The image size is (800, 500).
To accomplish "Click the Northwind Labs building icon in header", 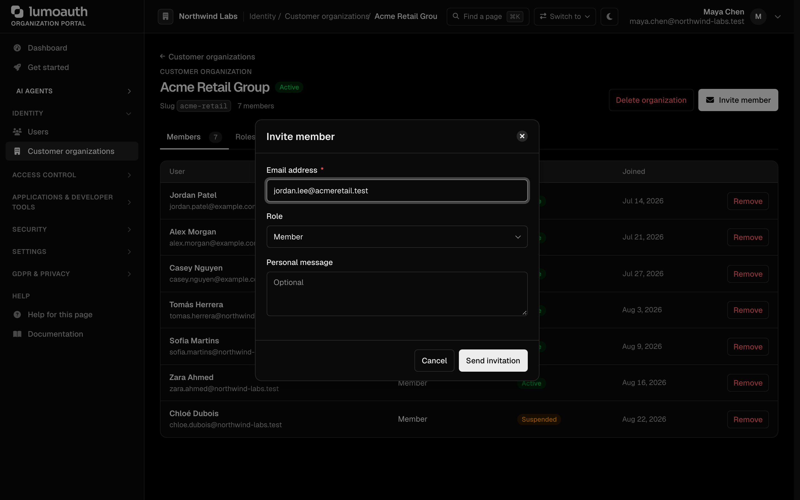I will [165, 16].
